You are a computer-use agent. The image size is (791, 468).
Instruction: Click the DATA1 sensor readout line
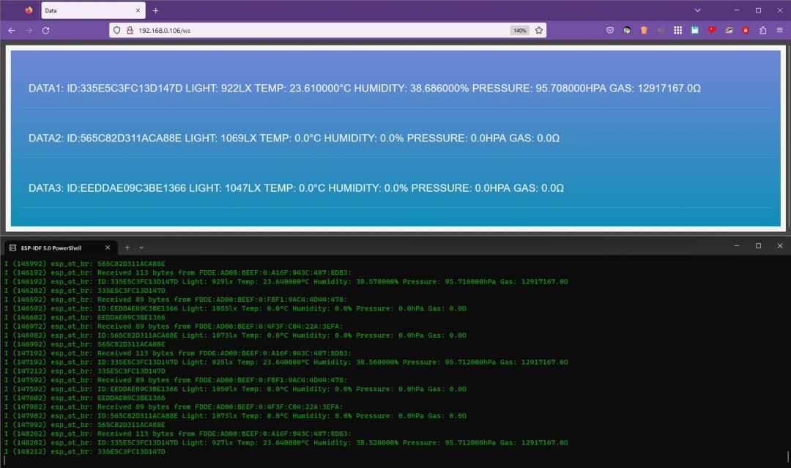364,89
